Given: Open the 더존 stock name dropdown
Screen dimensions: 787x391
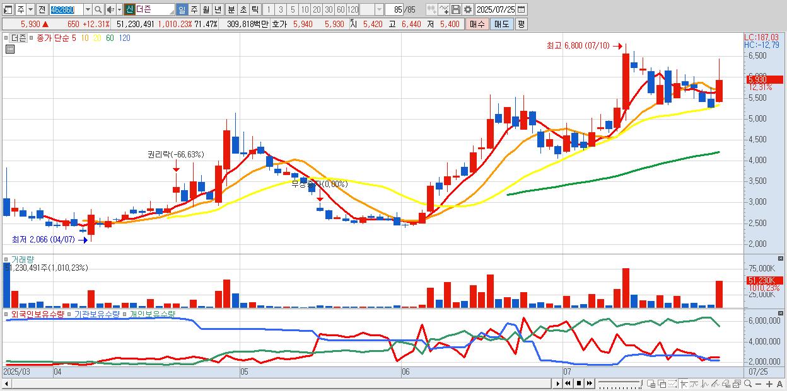Looking at the screenshot, I should (x=172, y=11).
